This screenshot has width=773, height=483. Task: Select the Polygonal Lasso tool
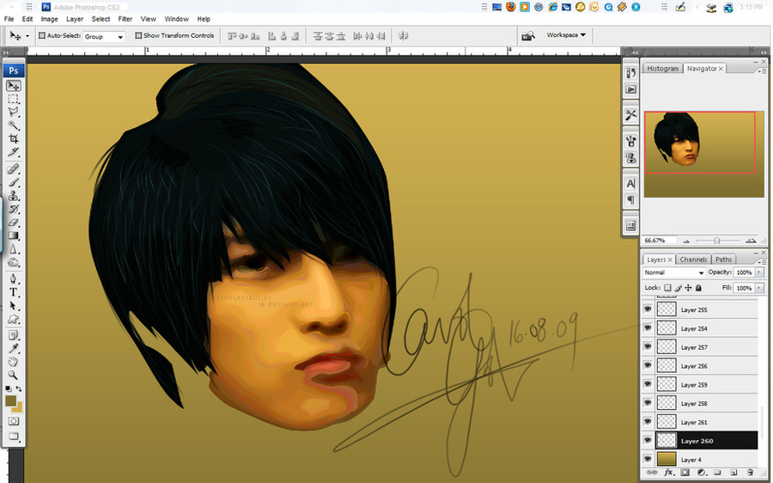point(13,112)
